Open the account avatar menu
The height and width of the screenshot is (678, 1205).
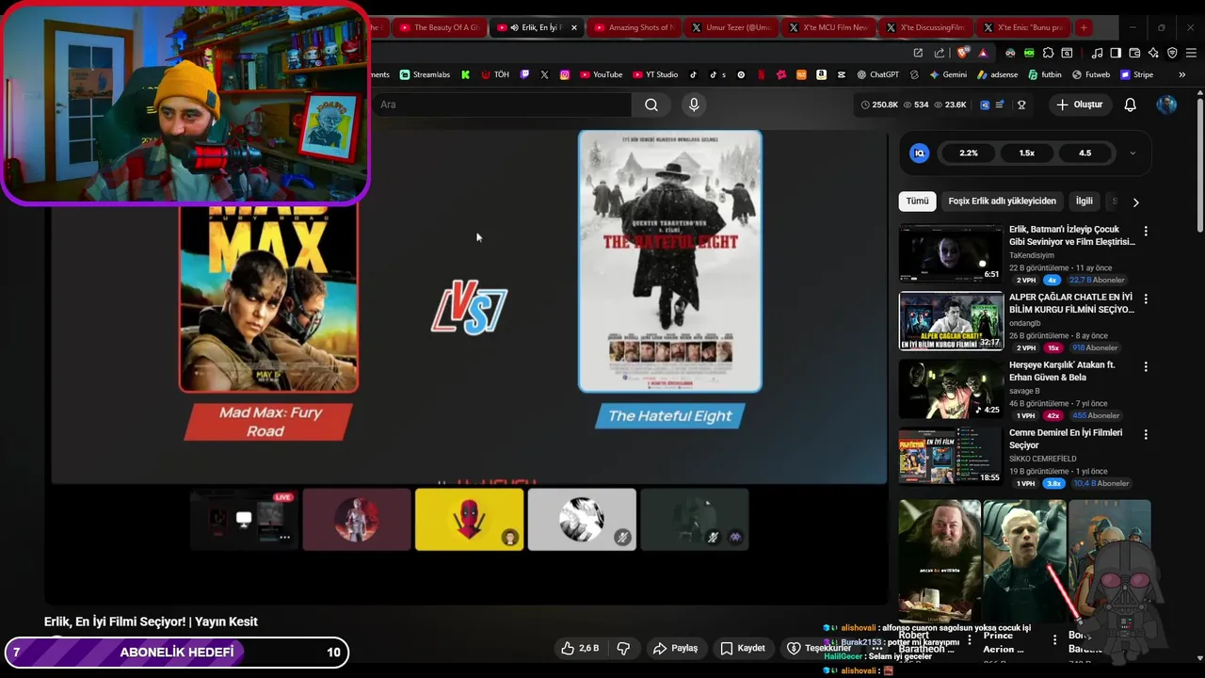1166,105
